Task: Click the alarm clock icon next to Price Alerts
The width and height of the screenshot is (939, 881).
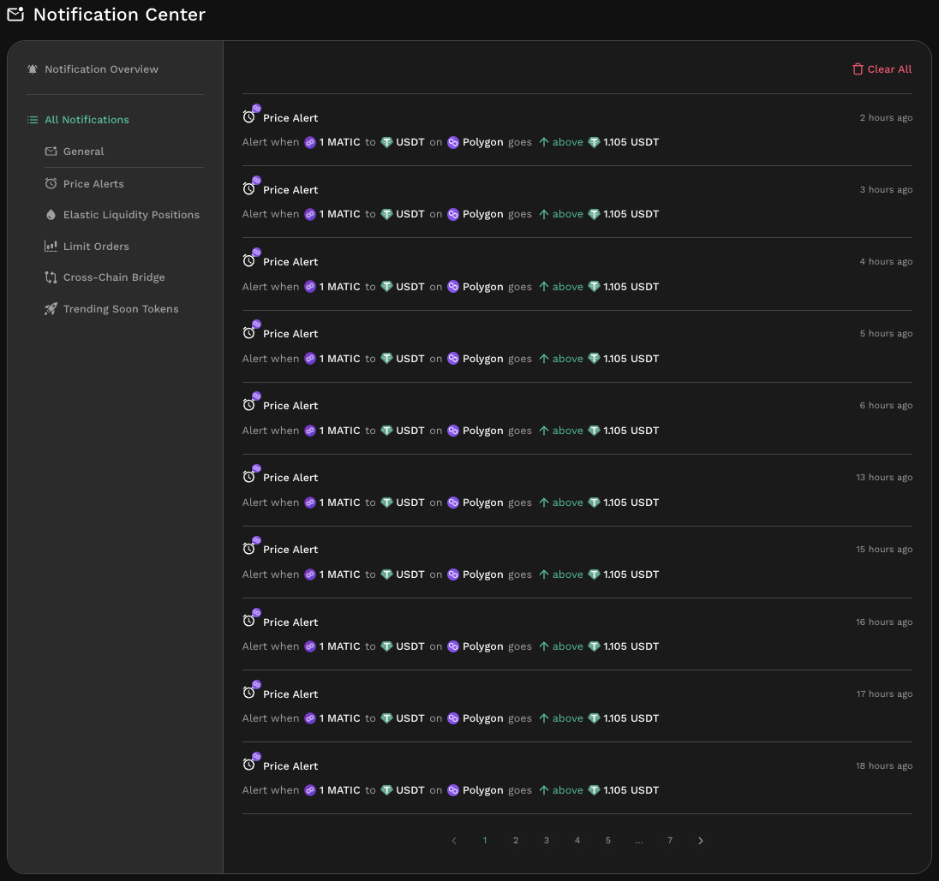Action: click(x=51, y=184)
